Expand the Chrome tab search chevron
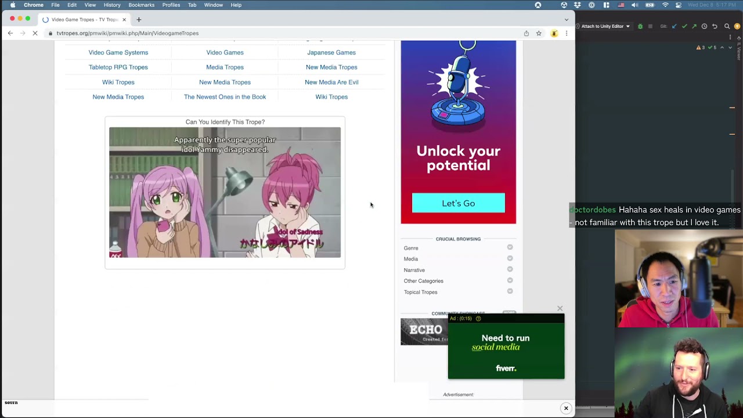743x418 pixels. (567, 19)
